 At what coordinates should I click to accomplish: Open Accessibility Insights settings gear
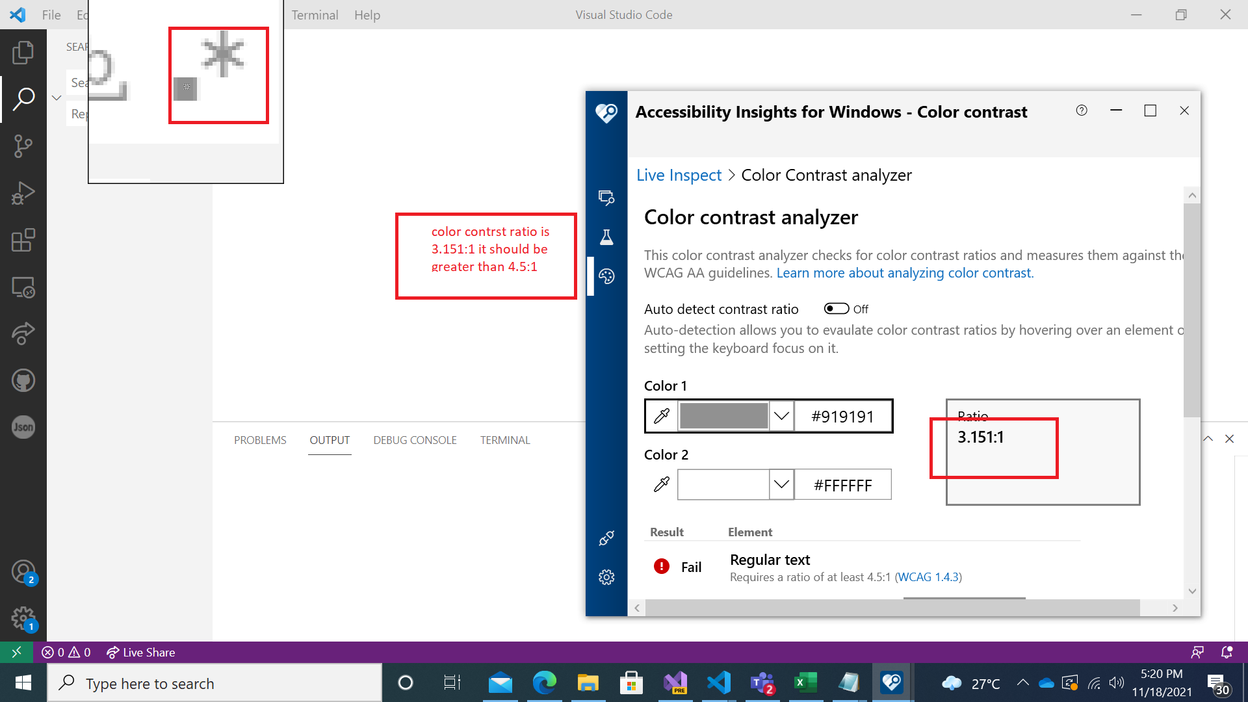606,577
